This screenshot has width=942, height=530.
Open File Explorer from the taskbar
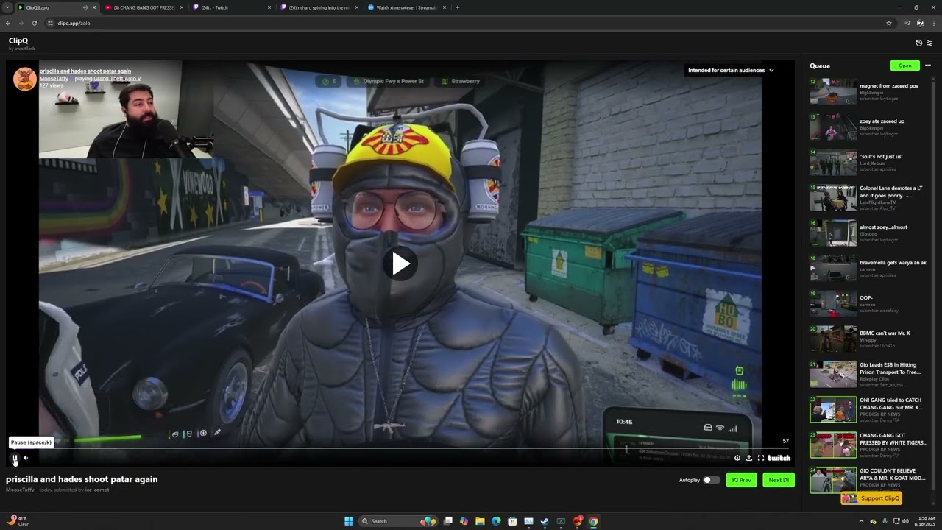pos(480,521)
